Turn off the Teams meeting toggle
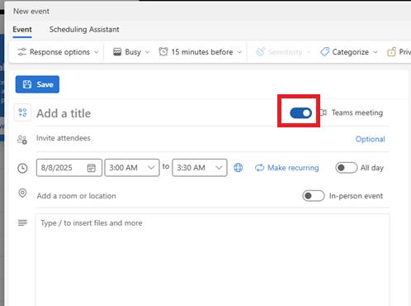Image resolution: width=411 pixels, height=306 pixels. click(300, 113)
